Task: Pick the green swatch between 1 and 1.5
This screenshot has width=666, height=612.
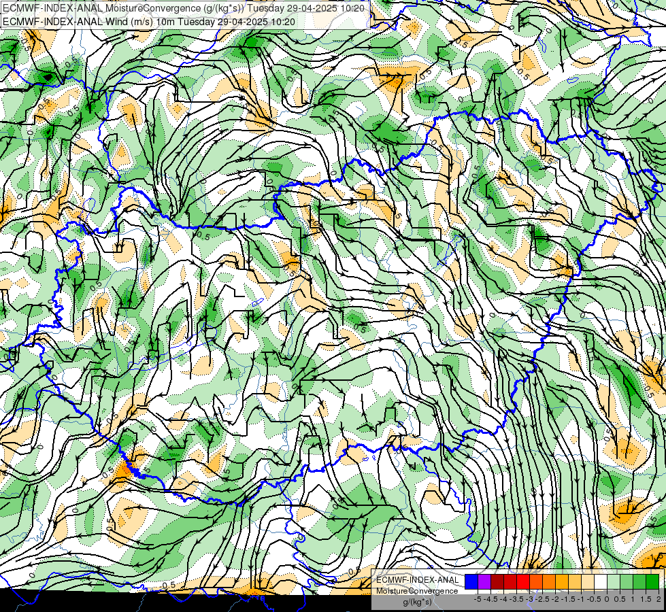Action: (x=639, y=581)
